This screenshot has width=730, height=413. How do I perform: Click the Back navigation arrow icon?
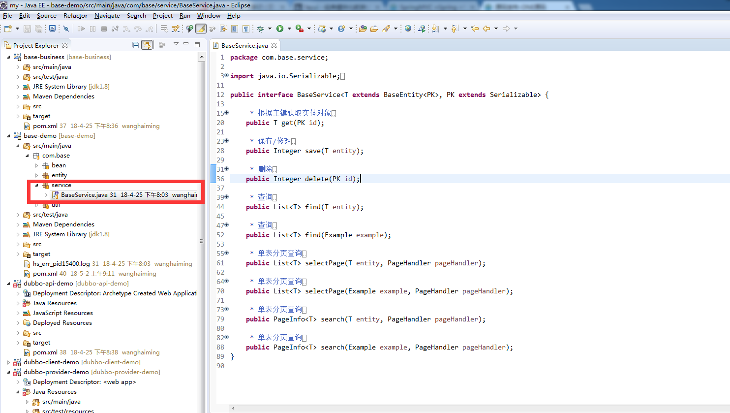pos(487,29)
